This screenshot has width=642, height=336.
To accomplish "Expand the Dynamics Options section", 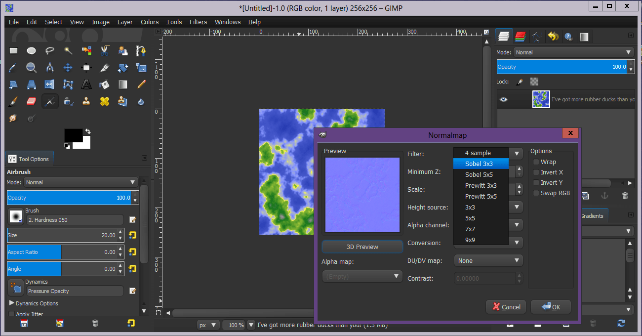I will [x=12, y=303].
